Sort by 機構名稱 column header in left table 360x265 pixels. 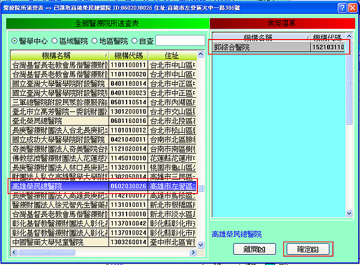(x=58, y=55)
